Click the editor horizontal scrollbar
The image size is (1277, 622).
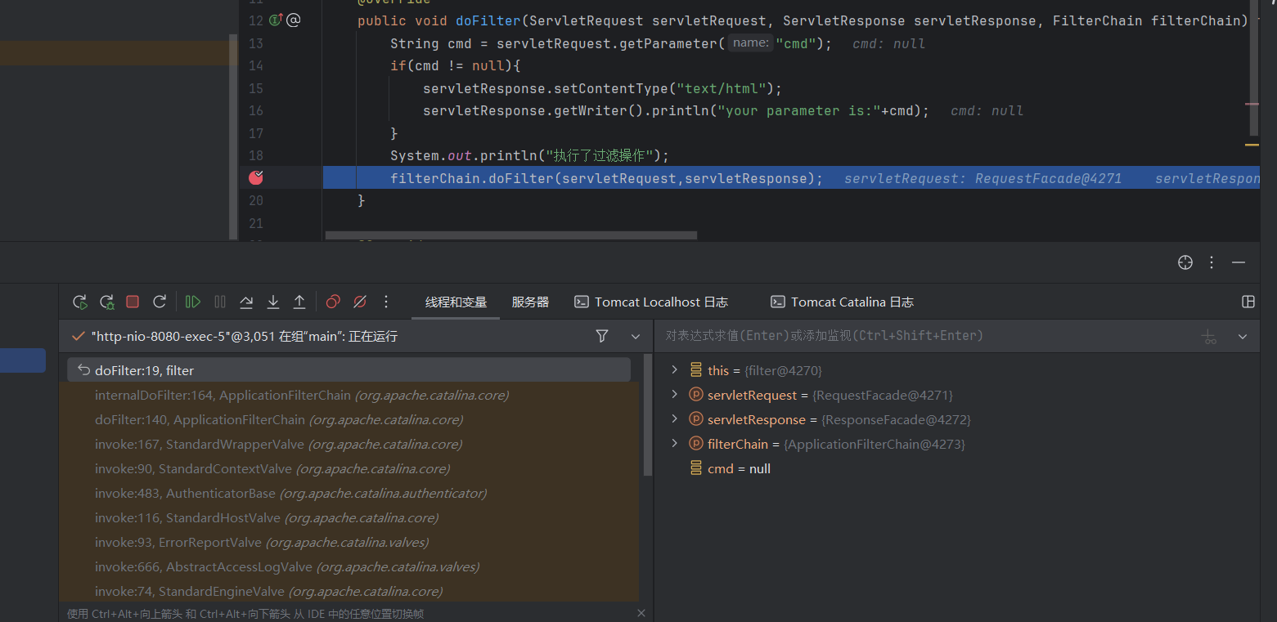tap(510, 235)
